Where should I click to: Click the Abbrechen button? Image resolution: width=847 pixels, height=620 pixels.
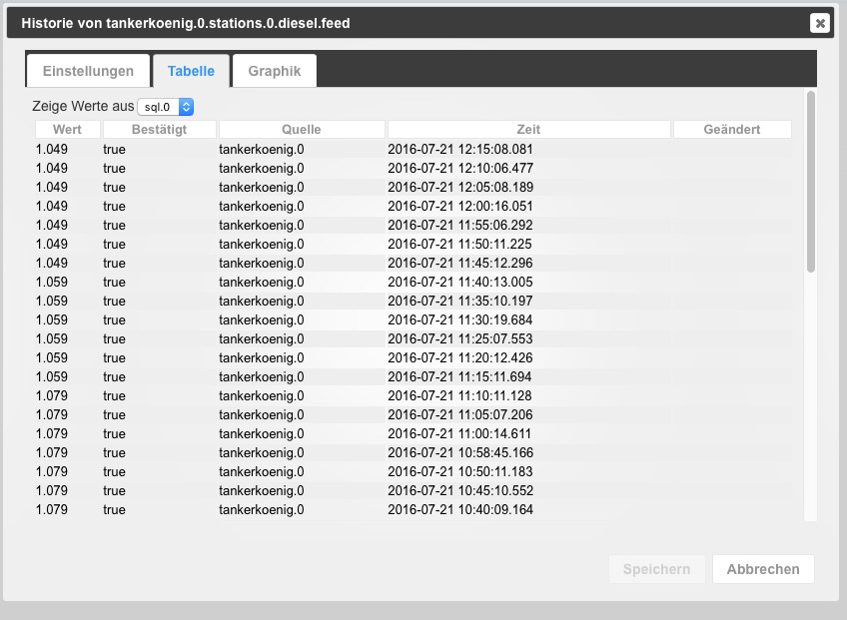click(x=763, y=569)
